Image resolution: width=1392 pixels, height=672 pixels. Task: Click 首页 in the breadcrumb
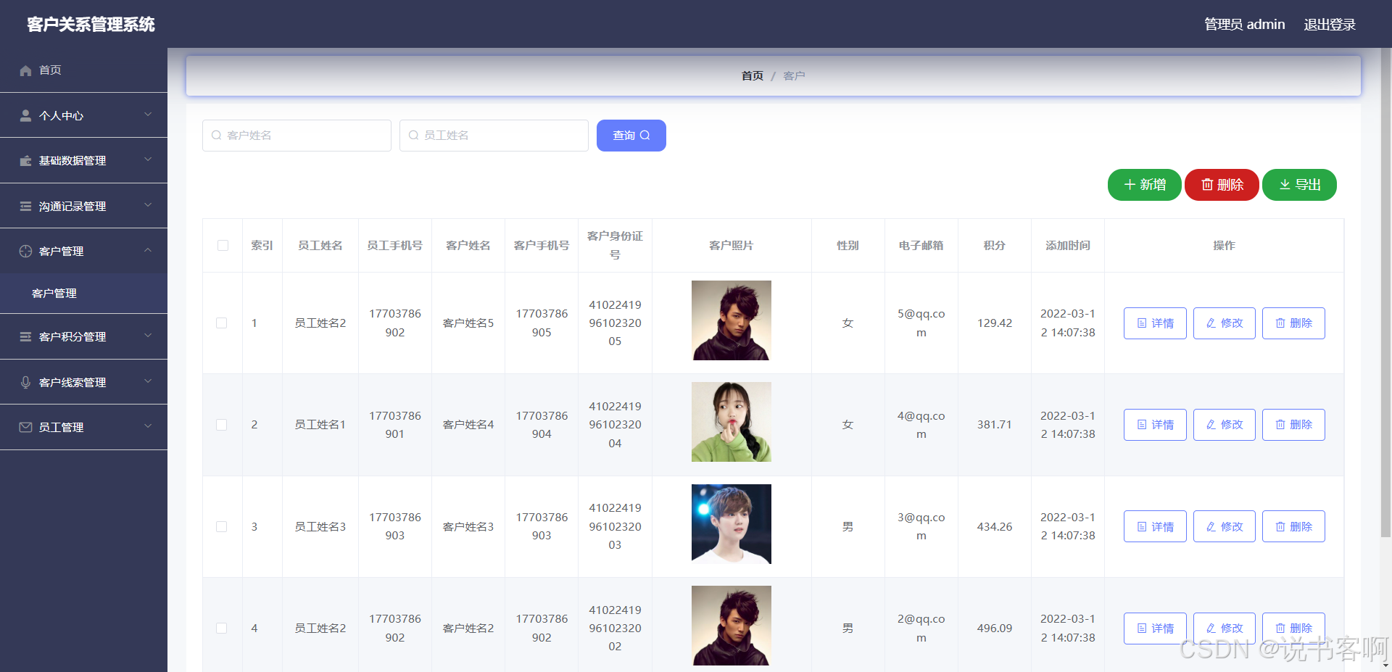tap(753, 76)
